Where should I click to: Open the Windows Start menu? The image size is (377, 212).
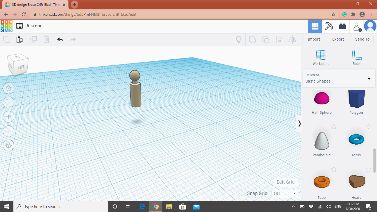click(6, 206)
